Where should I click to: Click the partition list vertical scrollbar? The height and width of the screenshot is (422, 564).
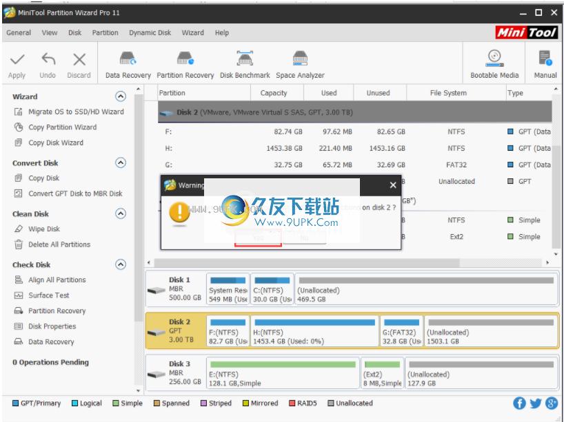[x=556, y=197]
